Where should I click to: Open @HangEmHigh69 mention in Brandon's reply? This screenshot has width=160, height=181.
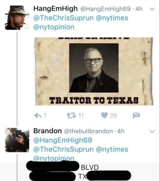(63, 140)
